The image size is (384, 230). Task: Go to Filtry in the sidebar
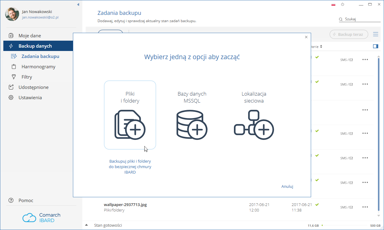[27, 77]
